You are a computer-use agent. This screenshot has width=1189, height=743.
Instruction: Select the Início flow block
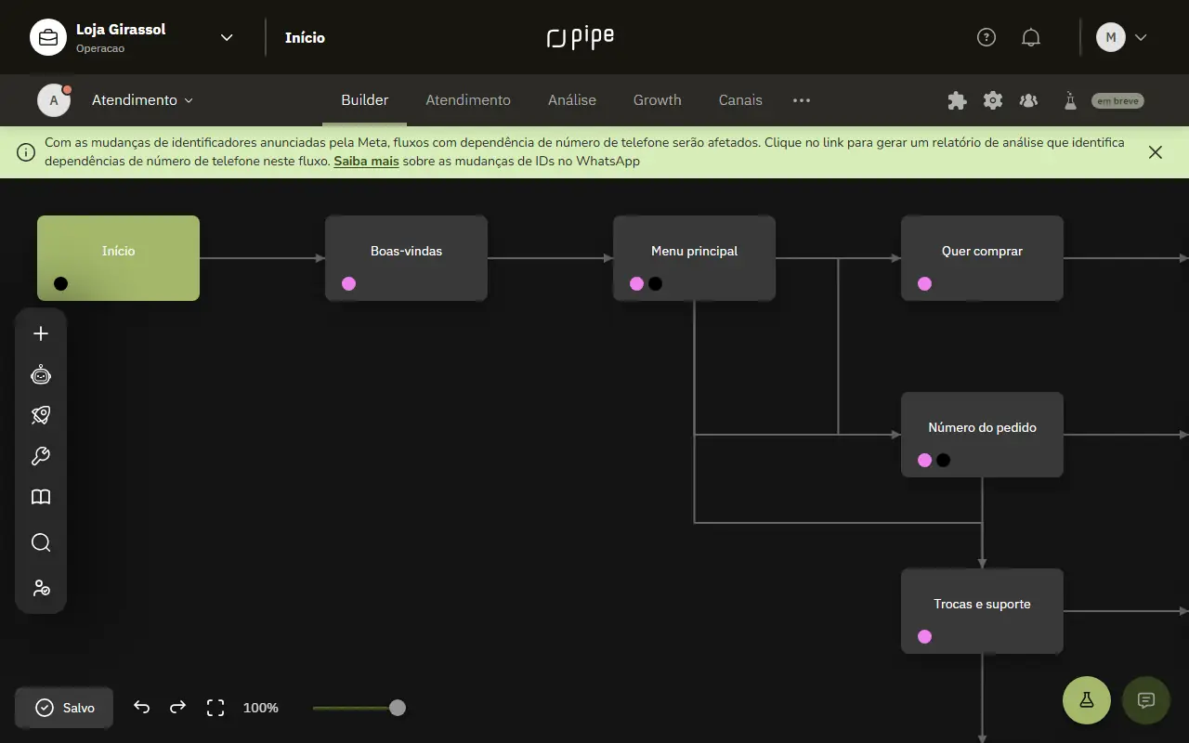(118, 258)
